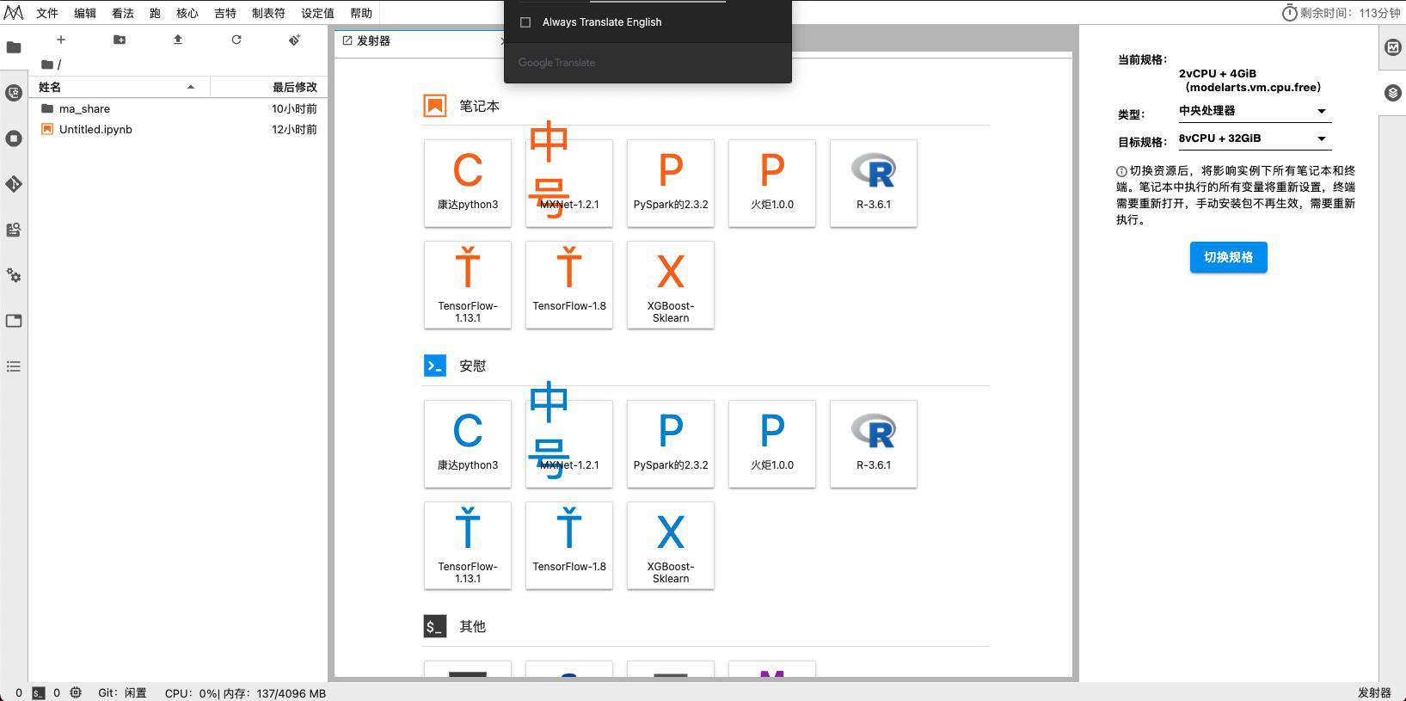
Task: Open 火炬1.0.0 console
Action: pyautogui.click(x=772, y=444)
